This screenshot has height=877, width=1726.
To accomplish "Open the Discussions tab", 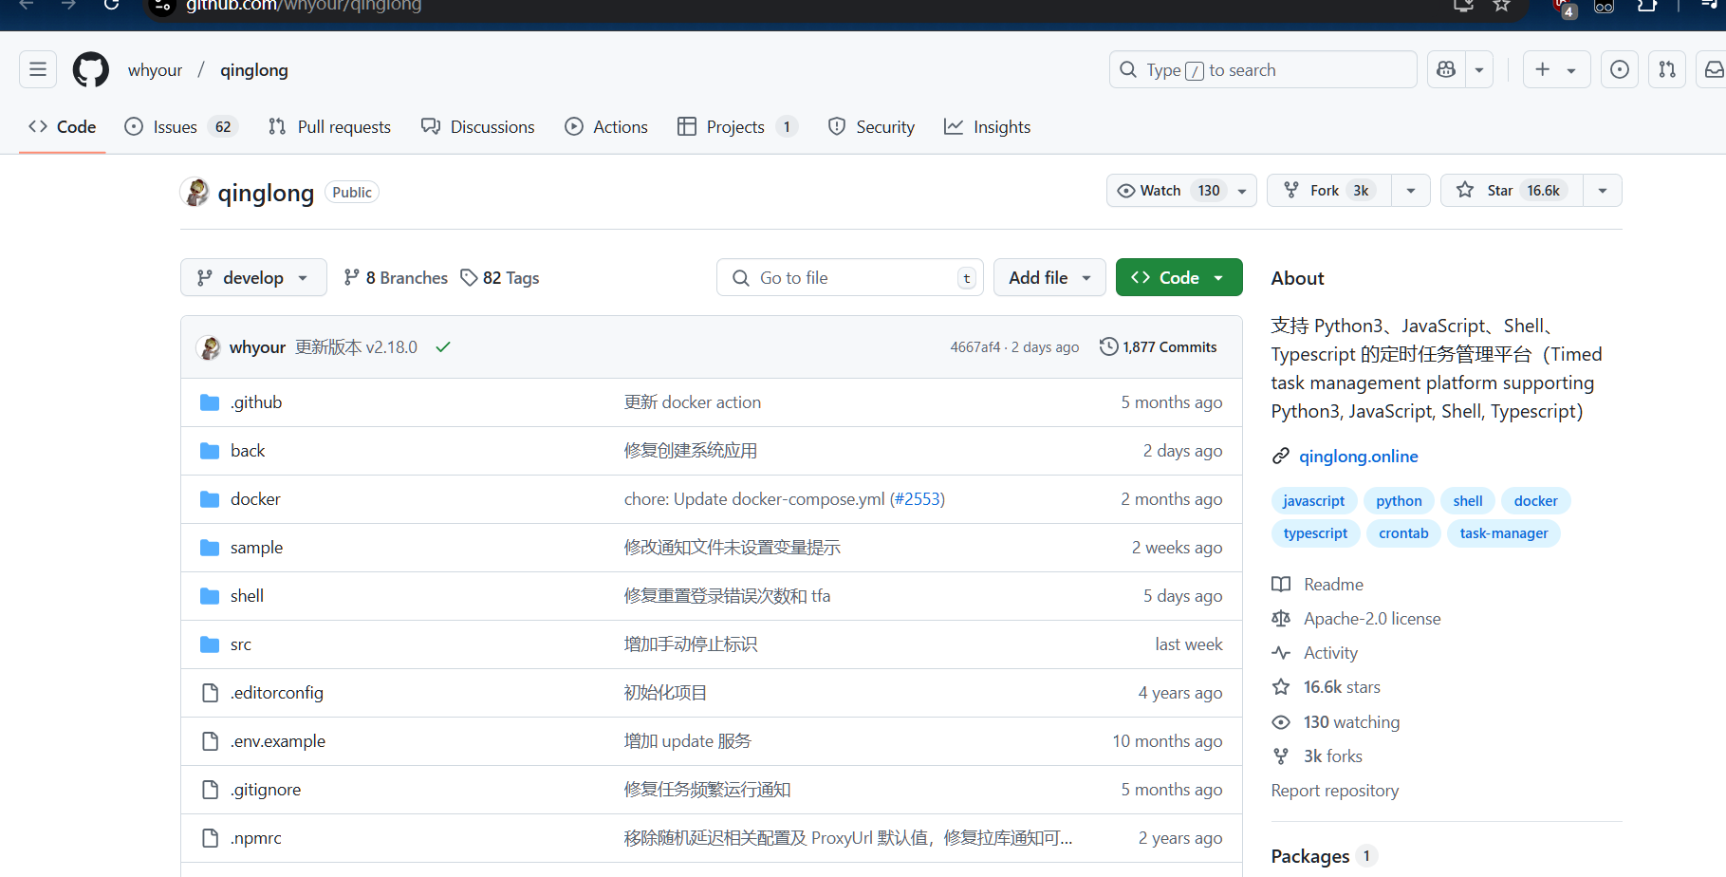I will click(478, 127).
